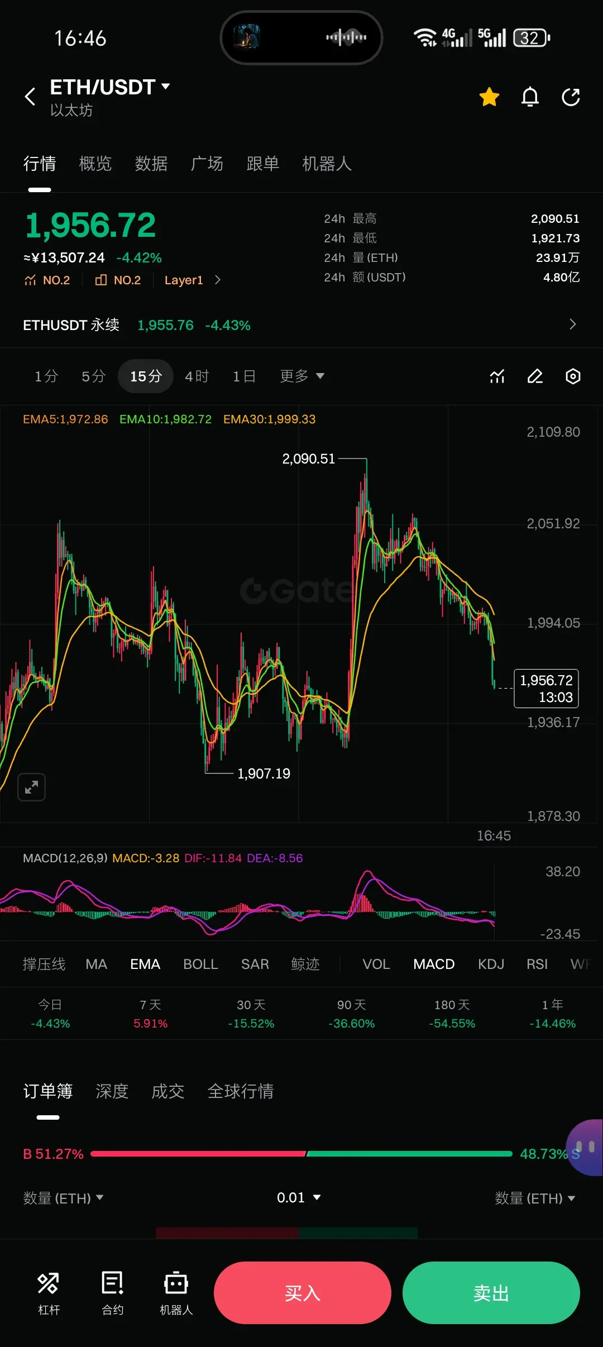
Task: Go back using the left arrow
Action: coord(30,97)
